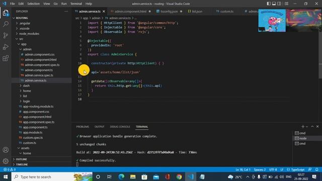322x181 pixels.
Task: Close the admin.service.ts editor tab
Action: (104, 12)
